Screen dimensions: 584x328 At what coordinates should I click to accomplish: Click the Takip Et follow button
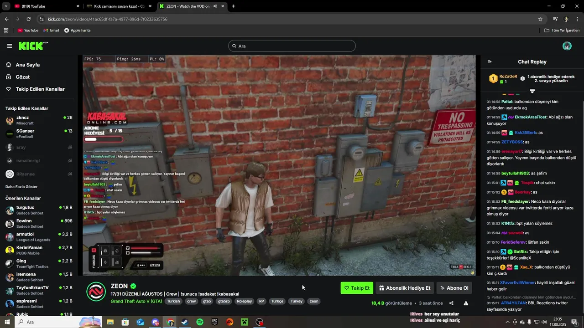pyautogui.click(x=357, y=288)
